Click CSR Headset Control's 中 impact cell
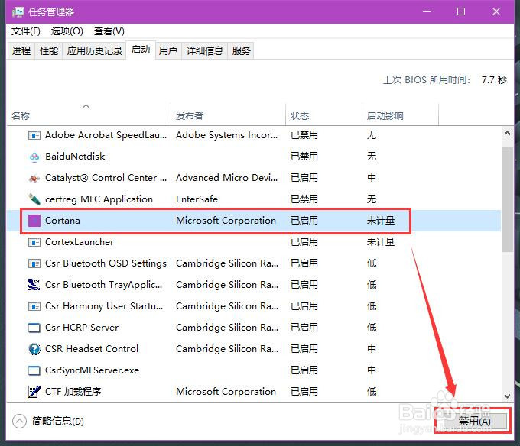Image resolution: width=520 pixels, height=446 pixels. pos(372,349)
